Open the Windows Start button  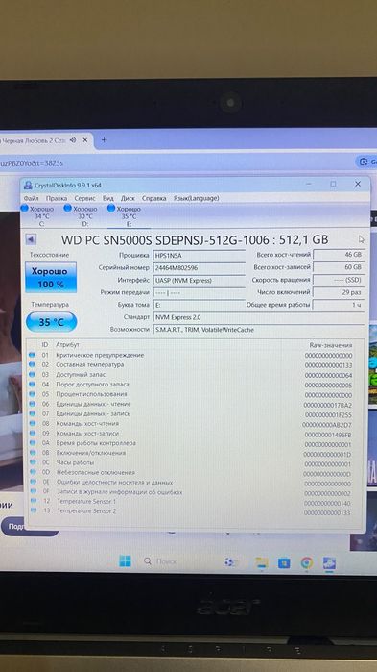pos(125,561)
